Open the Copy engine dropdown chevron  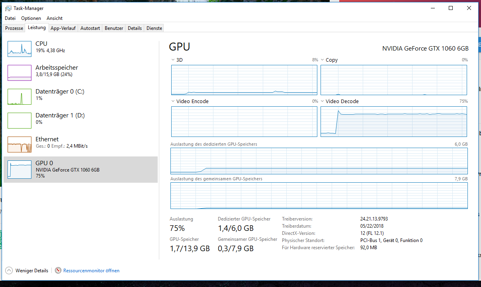coord(322,60)
